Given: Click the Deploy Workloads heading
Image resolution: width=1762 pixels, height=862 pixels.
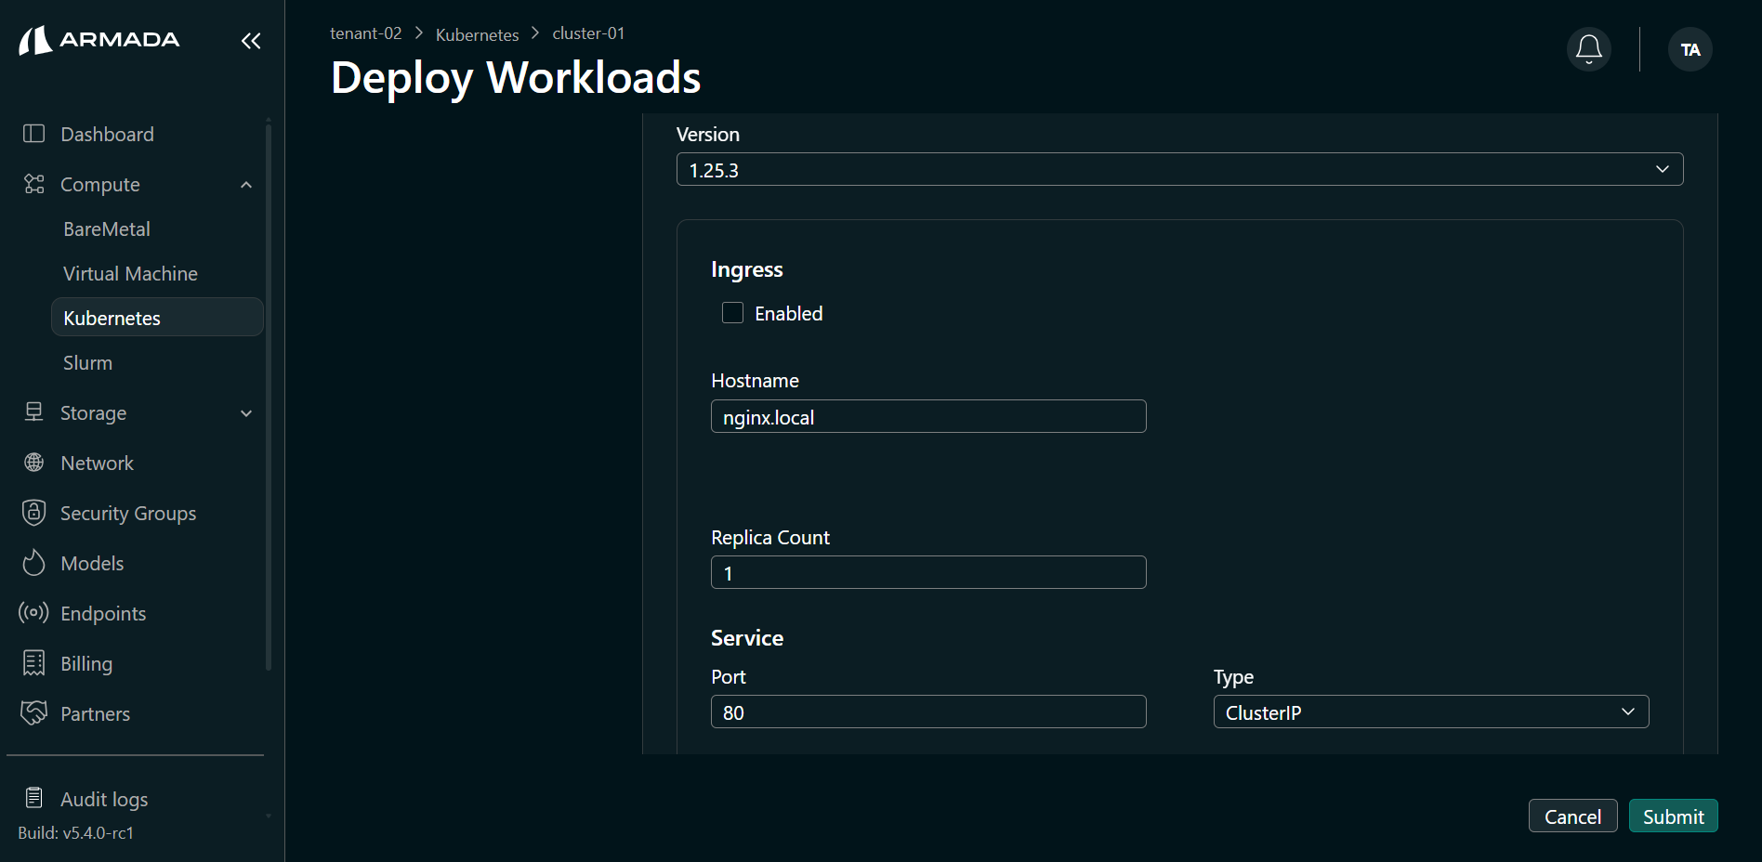Looking at the screenshot, I should (516, 77).
